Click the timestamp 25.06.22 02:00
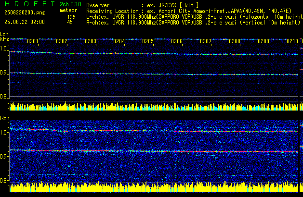Screen dimensions: 303x197 pyautogui.click(x=25, y=22)
